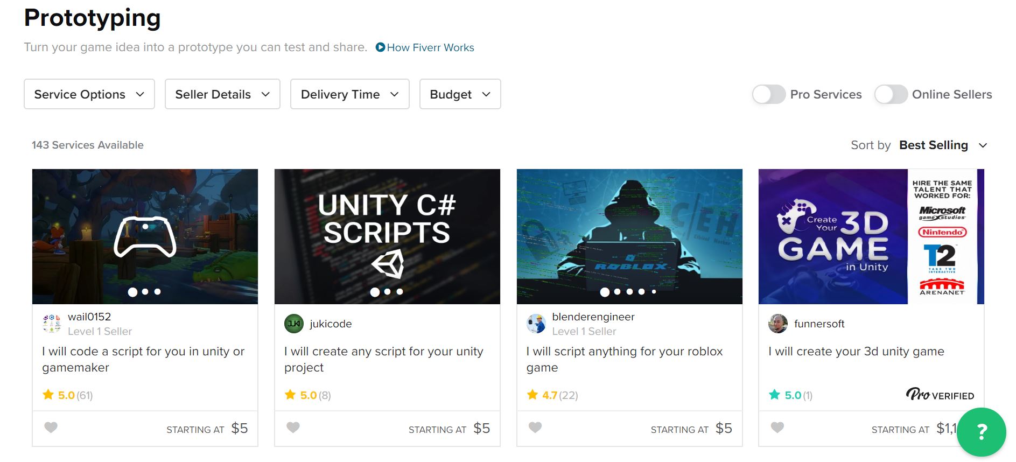Expand the Service Options filter
Image resolution: width=1016 pixels, height=462 pixels.
click(x=89, y=94)
